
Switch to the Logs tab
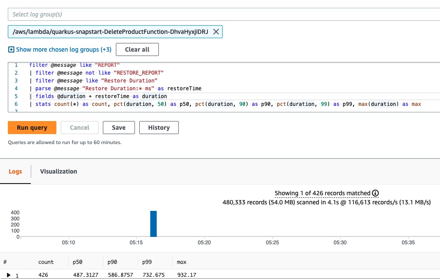tap(15, 171)
